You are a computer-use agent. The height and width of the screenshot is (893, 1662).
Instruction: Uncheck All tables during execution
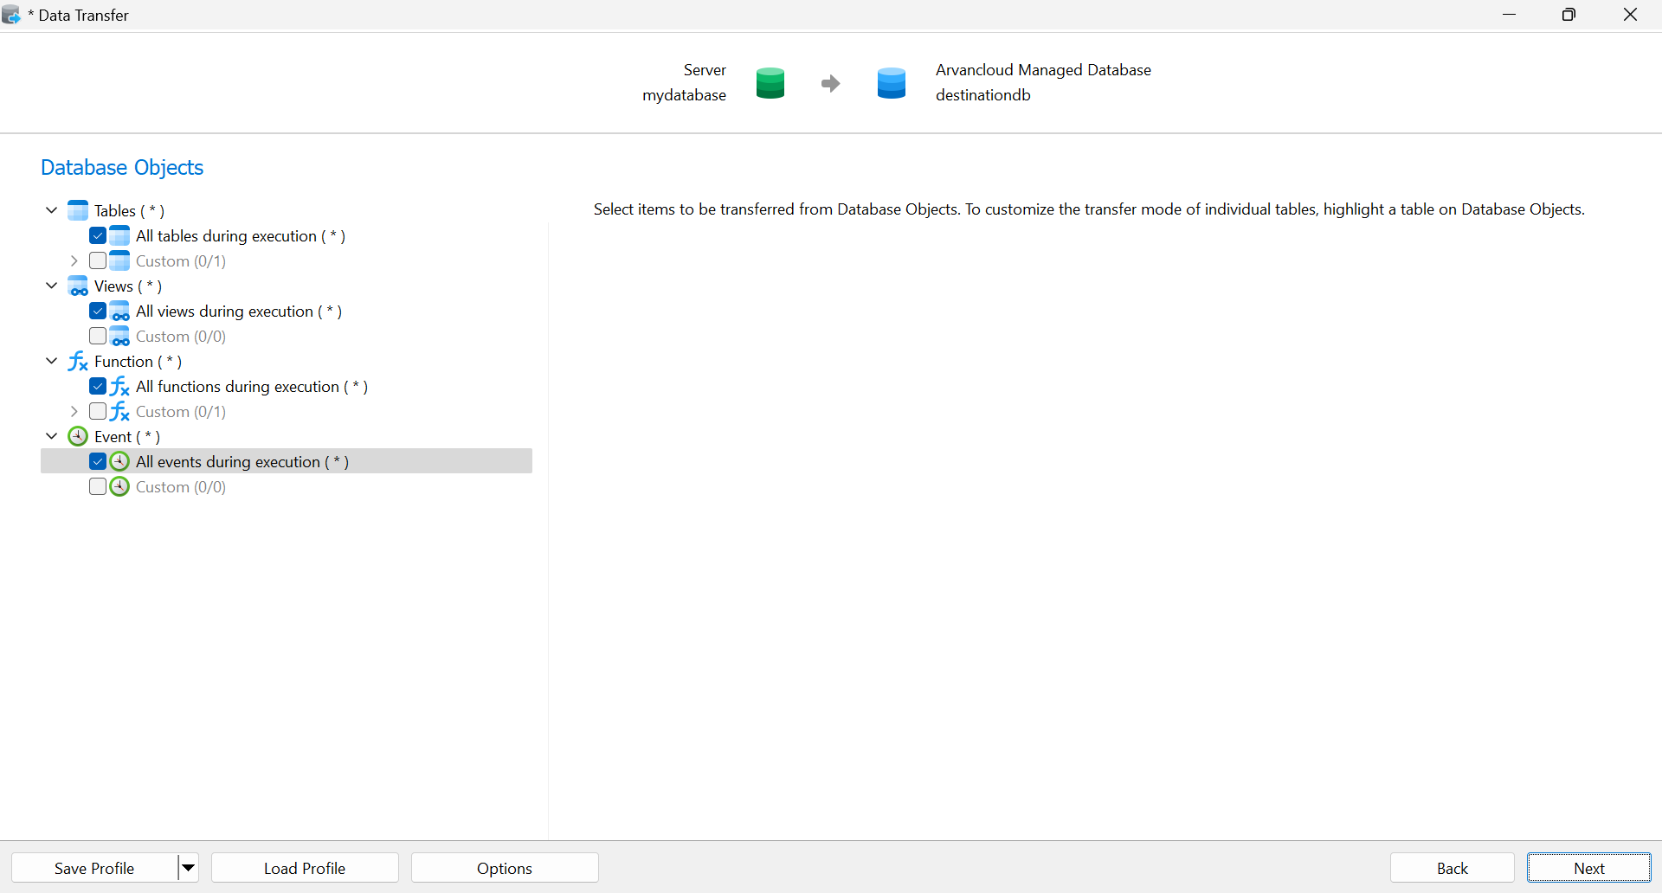click(98, 235)
